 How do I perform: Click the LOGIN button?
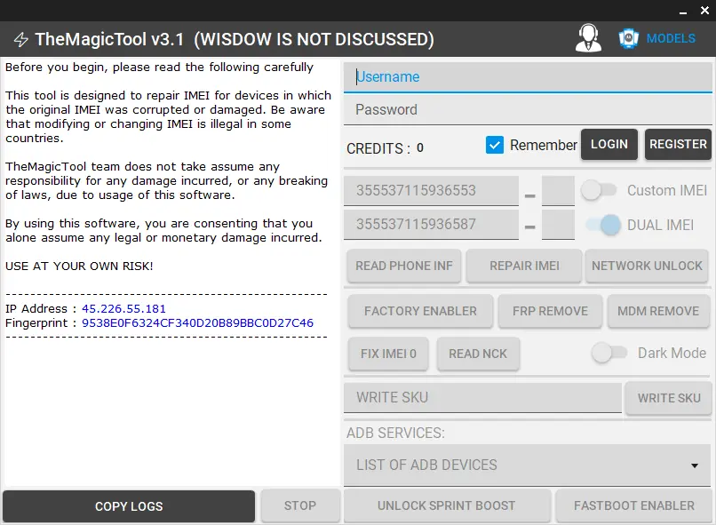pyautogui.click(x=609, y=144)
